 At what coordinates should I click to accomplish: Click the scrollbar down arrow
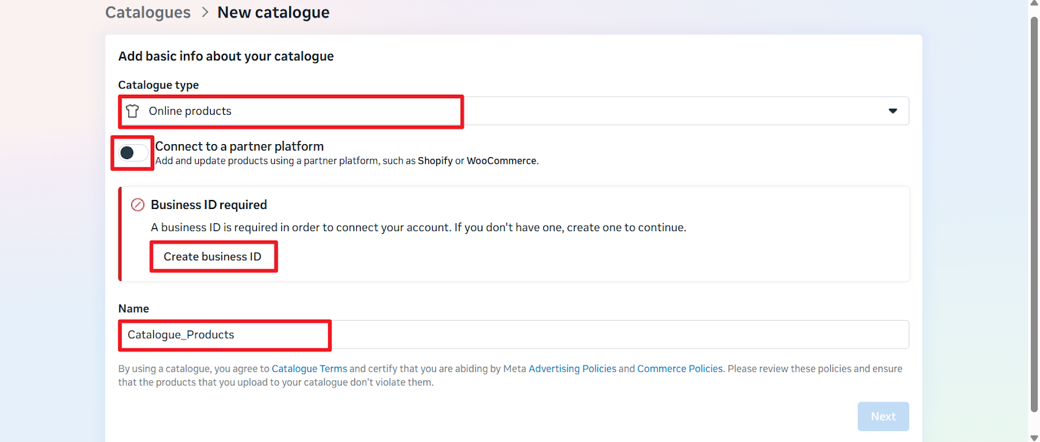[1034, 438]
